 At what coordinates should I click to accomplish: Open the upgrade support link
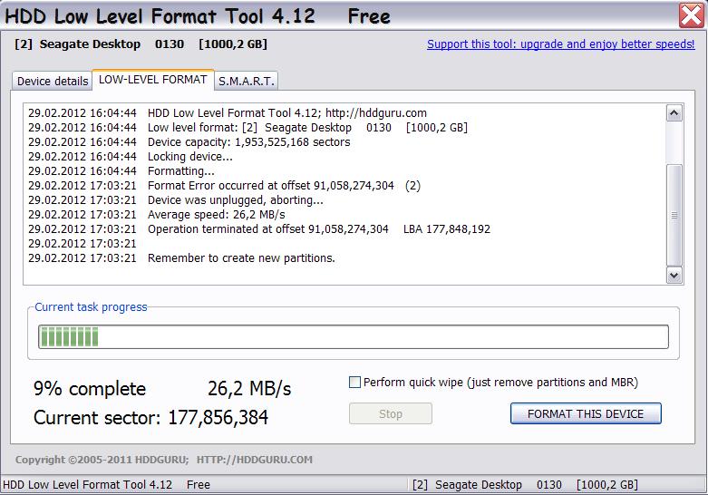tap(561, 44)
